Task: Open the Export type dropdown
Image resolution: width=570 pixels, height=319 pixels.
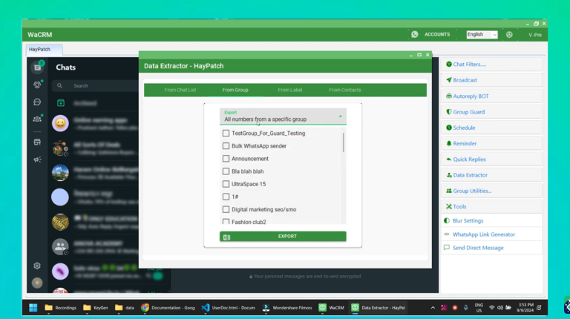Action: pos(283,116)
